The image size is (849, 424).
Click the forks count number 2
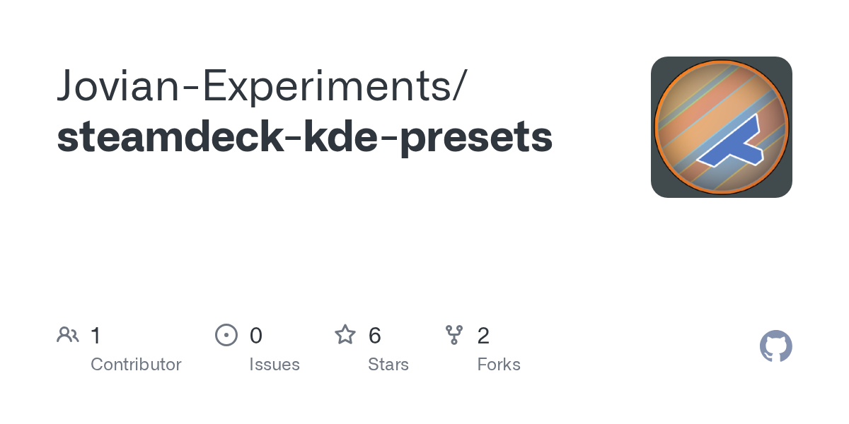click(483, 336)
